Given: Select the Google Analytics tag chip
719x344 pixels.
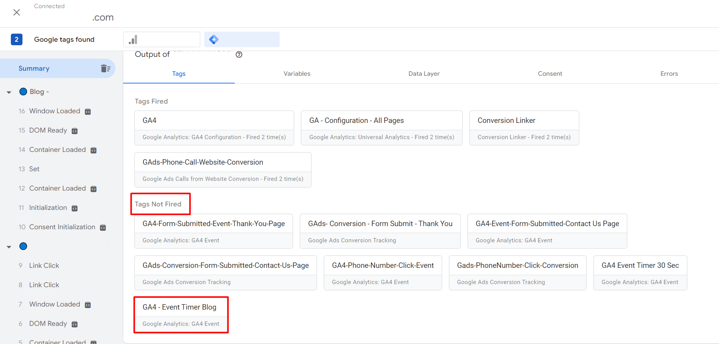Looking at the screenshot, I should 162,39.
